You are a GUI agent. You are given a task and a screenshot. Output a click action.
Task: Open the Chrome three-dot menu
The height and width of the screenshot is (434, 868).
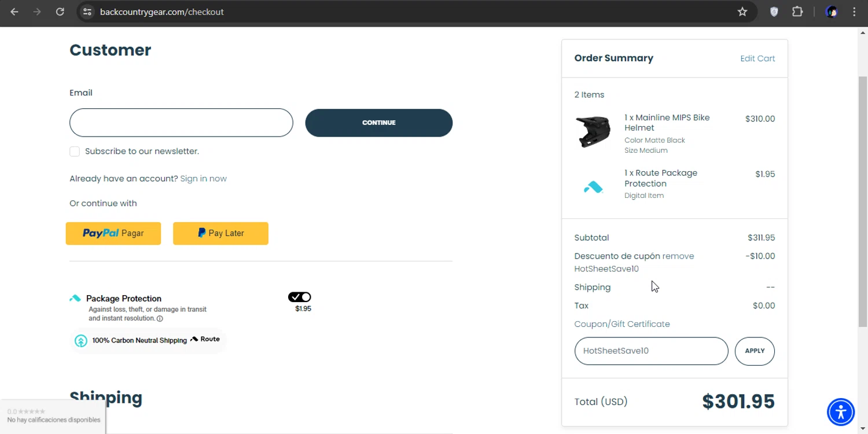tap(854, 12)
